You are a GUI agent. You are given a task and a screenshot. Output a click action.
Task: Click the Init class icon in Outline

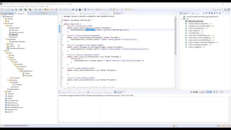tap(184, 19)
